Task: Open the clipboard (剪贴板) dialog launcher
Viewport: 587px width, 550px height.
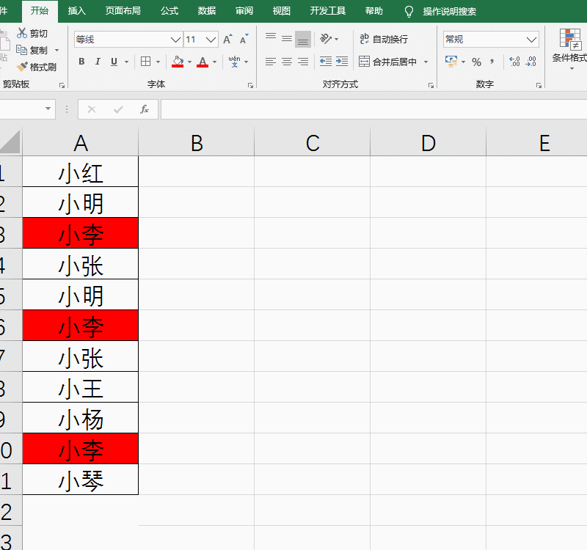Action: 62,86
